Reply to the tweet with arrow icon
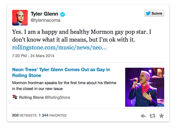The height and width of the screenshot is (128, 177). coord(143,116)
